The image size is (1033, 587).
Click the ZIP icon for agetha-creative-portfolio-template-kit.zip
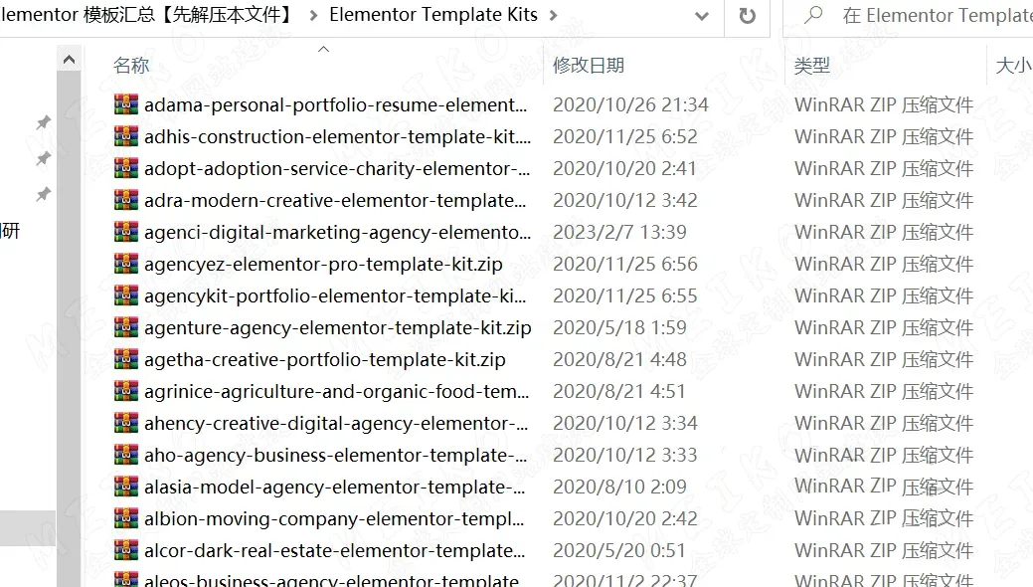point(125,359)
